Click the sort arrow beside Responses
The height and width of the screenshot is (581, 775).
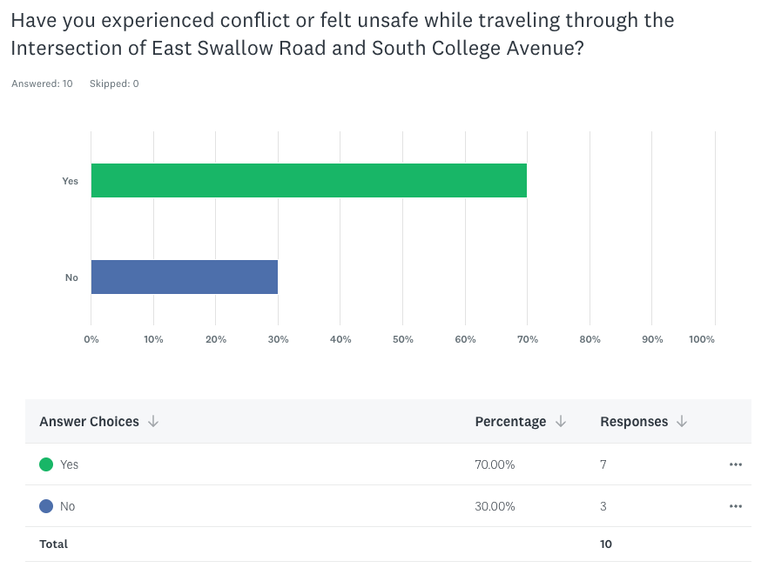pos(682,422)
